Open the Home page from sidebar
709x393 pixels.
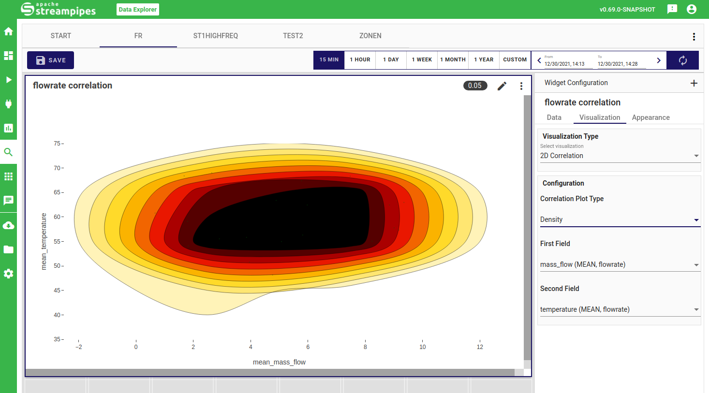click(x=8, y=31)
